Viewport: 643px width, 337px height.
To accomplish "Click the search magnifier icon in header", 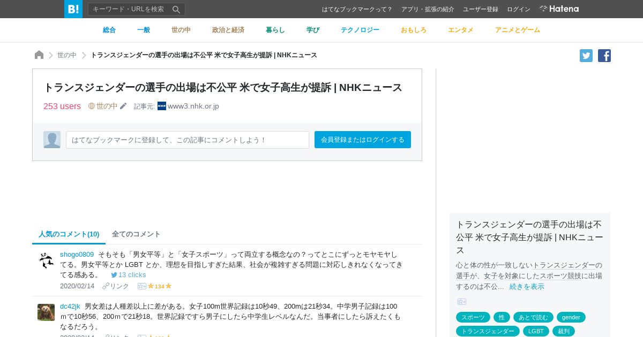I will [x=176, y=9].
